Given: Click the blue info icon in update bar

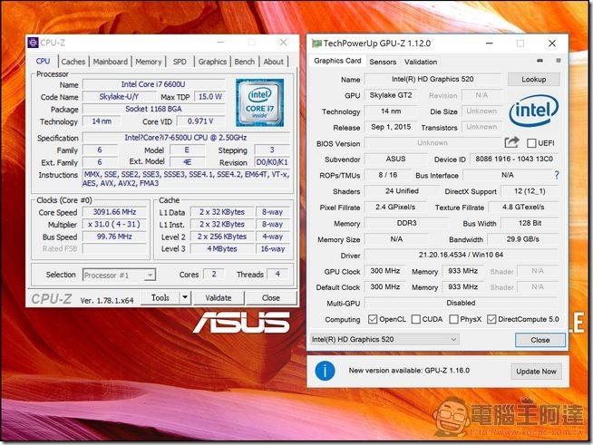Looking at the screenshot, I should tap(325, 371).
